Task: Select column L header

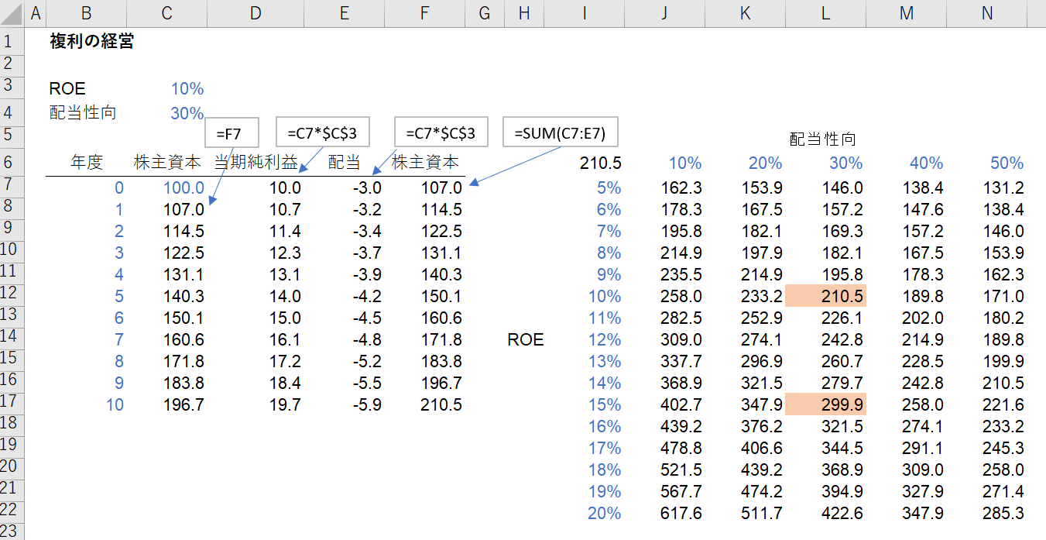Action: (x=826, y=13)
